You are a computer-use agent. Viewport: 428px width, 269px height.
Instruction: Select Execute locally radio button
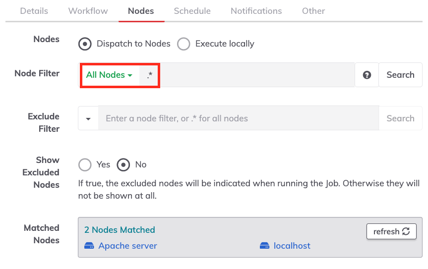tap(183, 44)
